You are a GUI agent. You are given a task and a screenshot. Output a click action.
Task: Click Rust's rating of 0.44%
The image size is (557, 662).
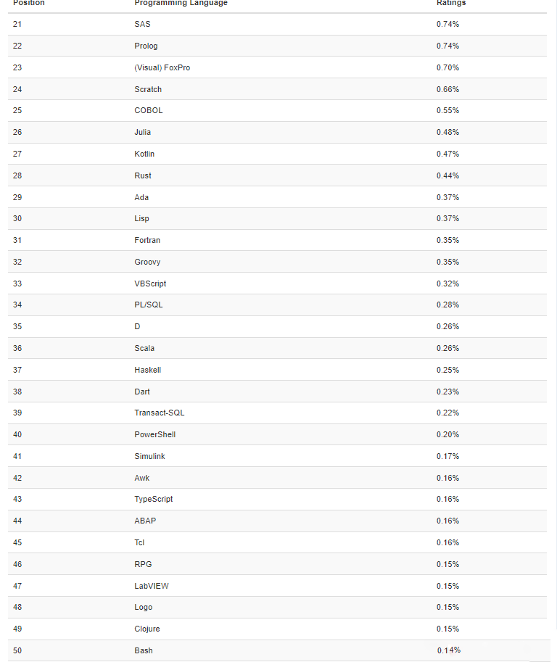click(447, 175)
